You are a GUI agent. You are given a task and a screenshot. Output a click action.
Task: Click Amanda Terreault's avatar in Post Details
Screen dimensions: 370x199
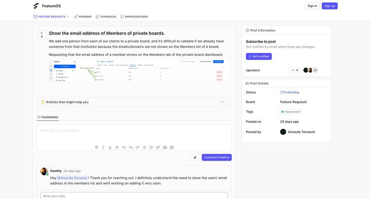tap(283, 132)
